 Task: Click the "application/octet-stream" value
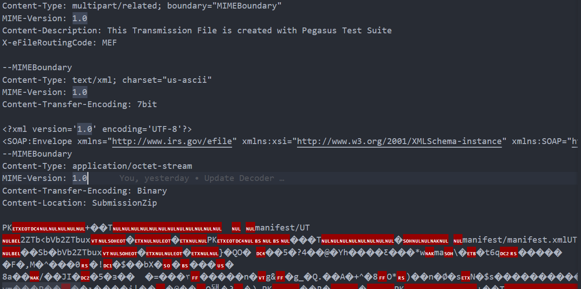132,166
